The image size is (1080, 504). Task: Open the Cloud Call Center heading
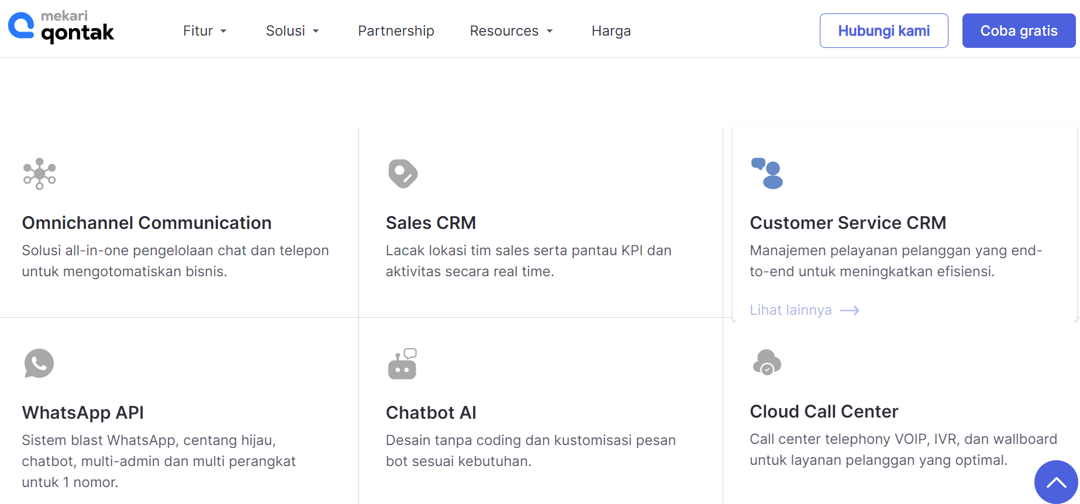tap(824, 411)
